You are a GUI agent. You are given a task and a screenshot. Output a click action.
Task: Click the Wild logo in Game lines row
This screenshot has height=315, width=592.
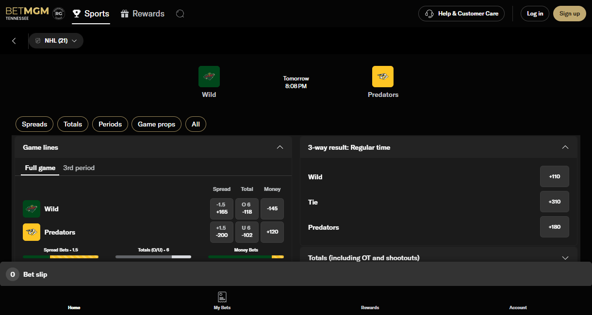tap(32, 209)
